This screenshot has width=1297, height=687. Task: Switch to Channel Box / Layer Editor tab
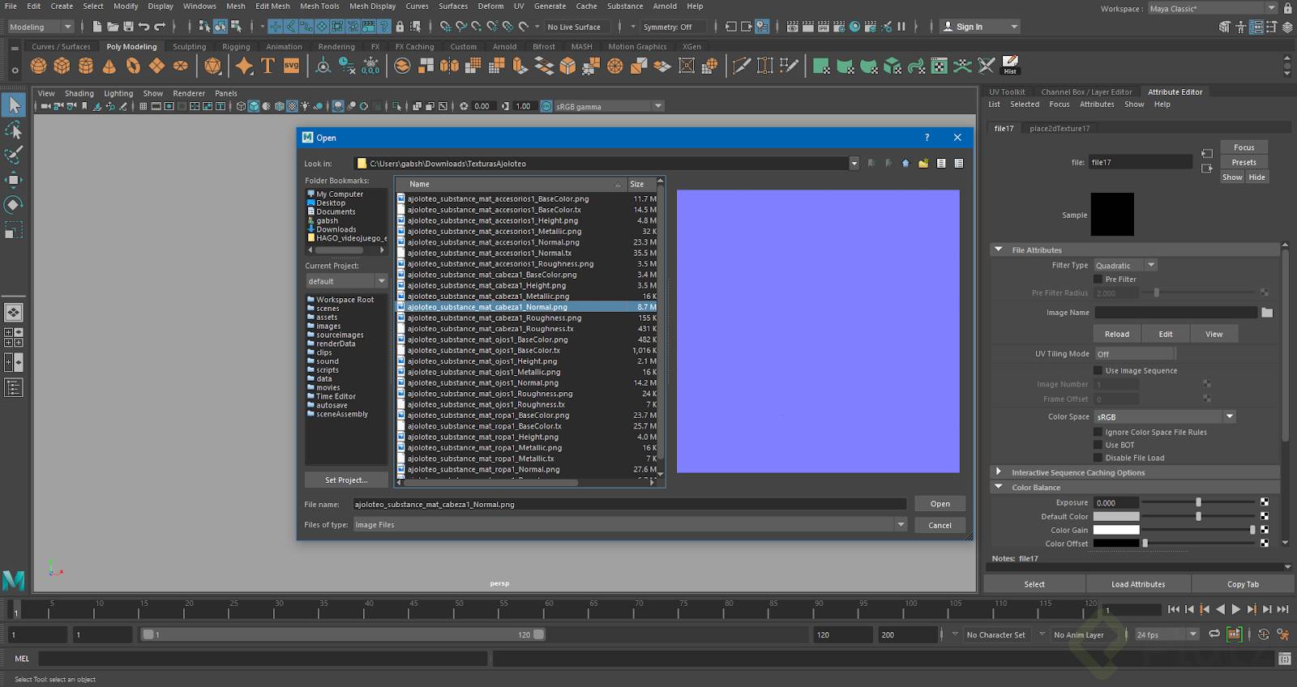click(1086, 92)
